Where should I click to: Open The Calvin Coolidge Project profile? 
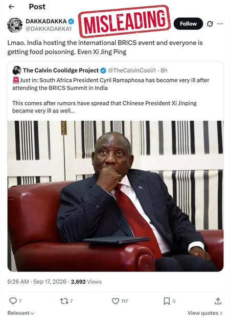pyautogui.click(x=61, y=71)
